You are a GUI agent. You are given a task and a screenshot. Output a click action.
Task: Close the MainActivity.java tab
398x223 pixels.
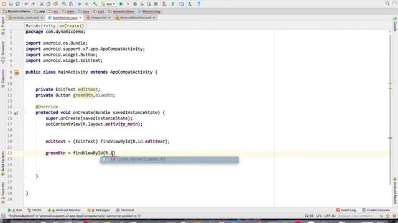[80, 18]
